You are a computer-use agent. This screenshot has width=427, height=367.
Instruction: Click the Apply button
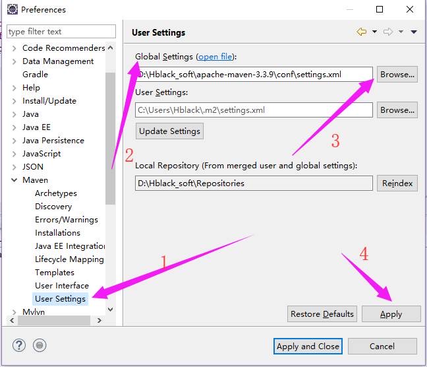(x=391, y=314)
